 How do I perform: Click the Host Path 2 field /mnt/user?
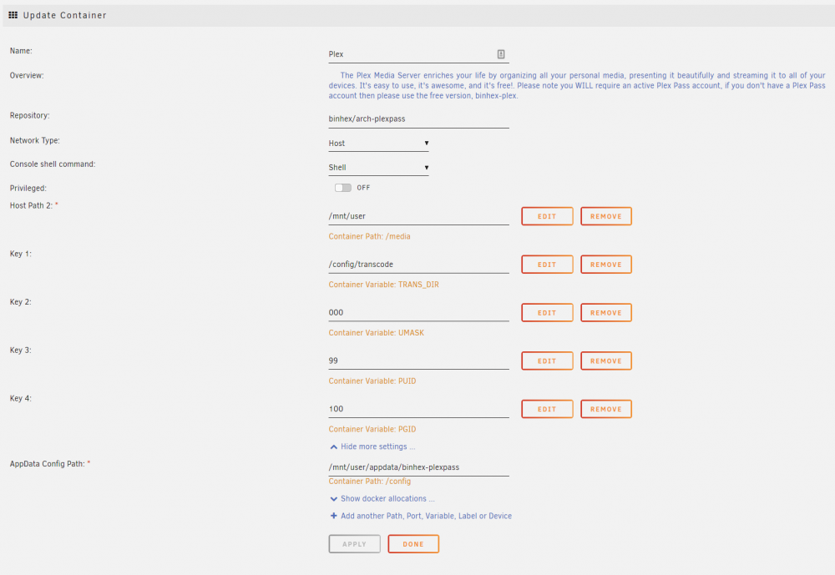[x=418, y=216]
